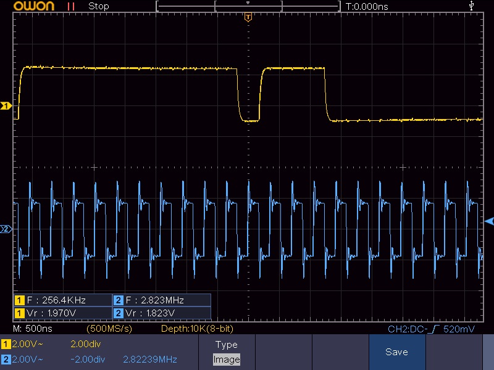Click the Depth:10K(8-bit) readout
The width and height of the screenshot is (494, 370).
click(197, 329)
